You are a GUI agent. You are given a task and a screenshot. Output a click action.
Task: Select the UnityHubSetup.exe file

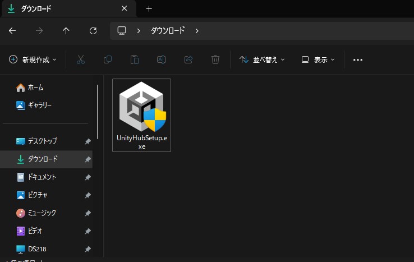pyautogui.click(x=141, y=115)
